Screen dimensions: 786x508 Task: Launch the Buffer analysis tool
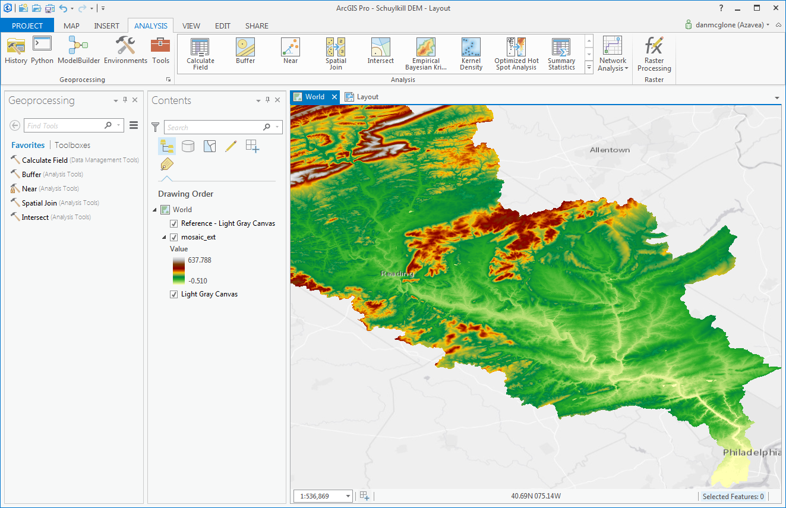tap(245, 51)
